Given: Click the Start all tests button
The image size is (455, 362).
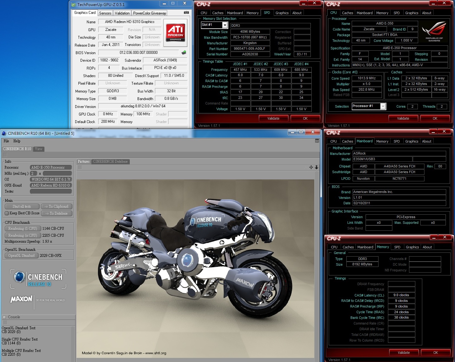Looking at the screenshot, I should click(x=22, y=206).
